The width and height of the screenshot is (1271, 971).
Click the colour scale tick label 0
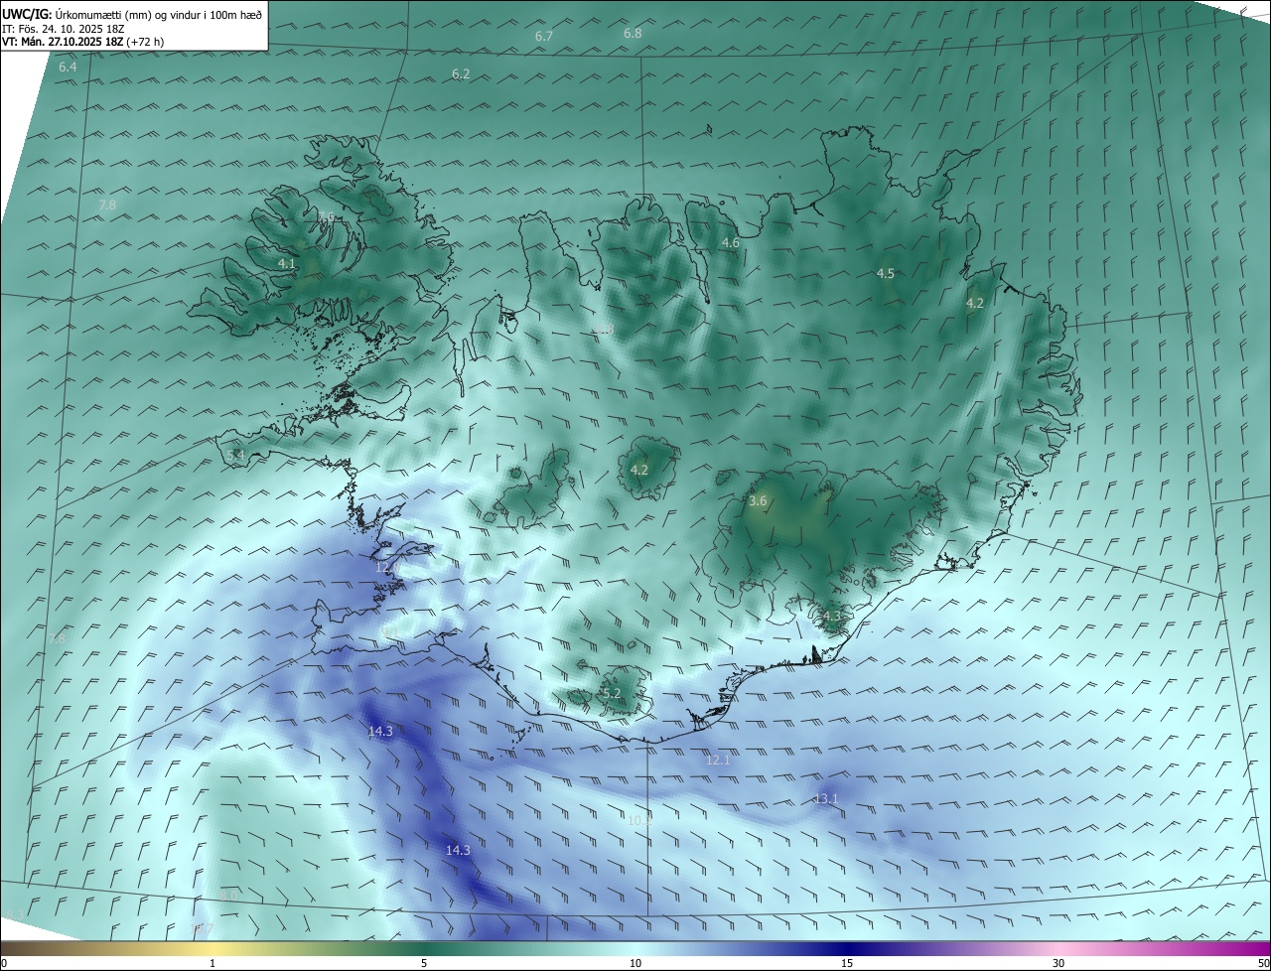coord(4,963)
